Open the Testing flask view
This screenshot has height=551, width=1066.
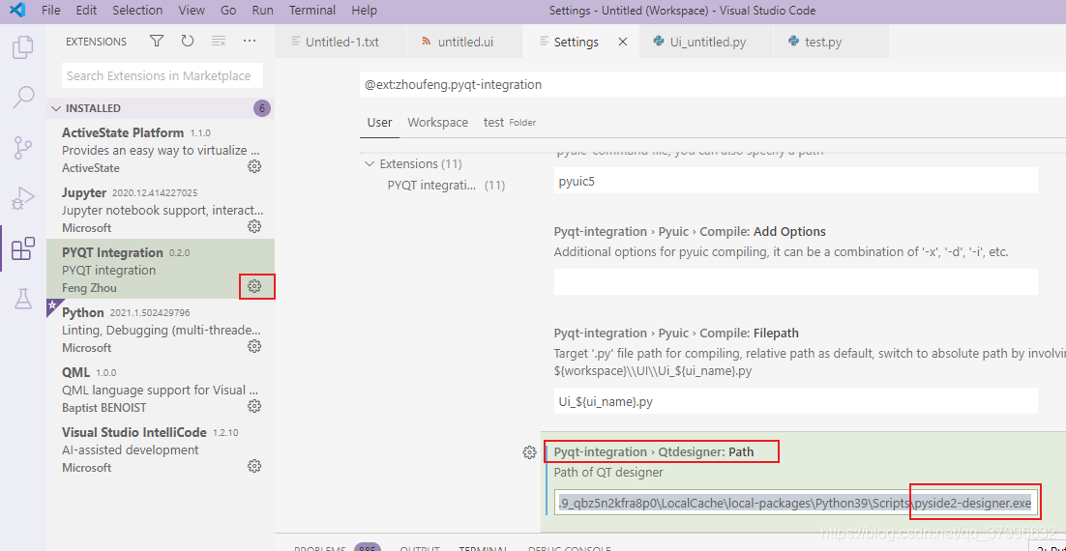point(23,299)
